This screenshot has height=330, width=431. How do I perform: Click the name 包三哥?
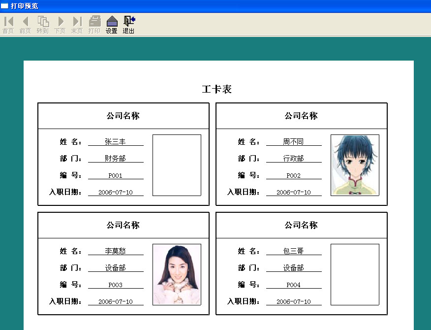[x=293, y=251]
